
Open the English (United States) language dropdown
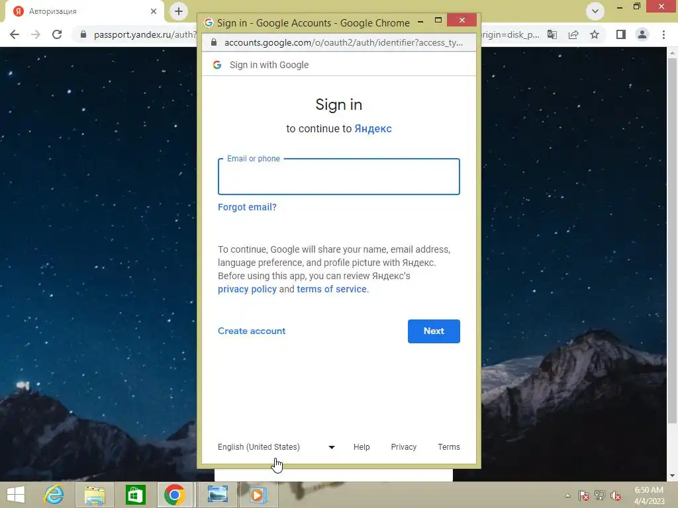click(x=276, y=447)
